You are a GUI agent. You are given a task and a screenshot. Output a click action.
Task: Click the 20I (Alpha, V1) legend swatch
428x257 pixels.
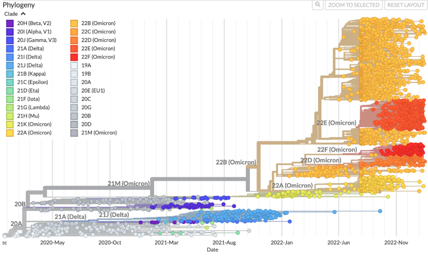[x=10, y=32]
